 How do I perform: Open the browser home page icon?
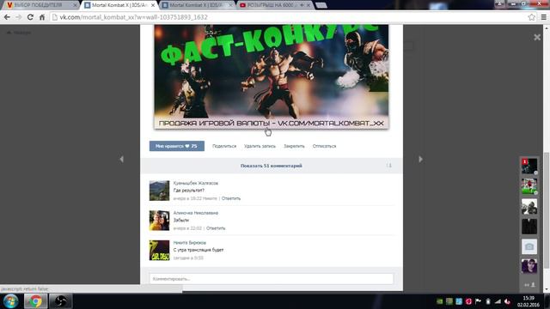42,17
